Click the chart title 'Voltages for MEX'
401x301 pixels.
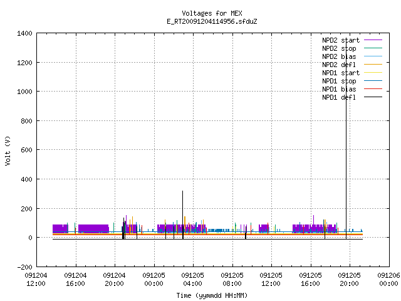(x=212, y=13)
